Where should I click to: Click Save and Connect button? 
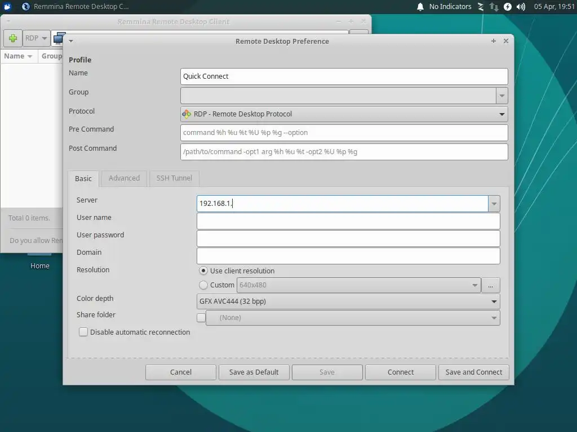point(473,372)
